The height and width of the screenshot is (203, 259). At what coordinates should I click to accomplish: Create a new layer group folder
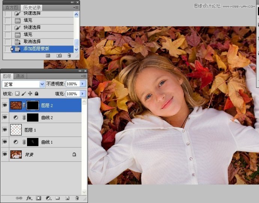pos(58,198)
